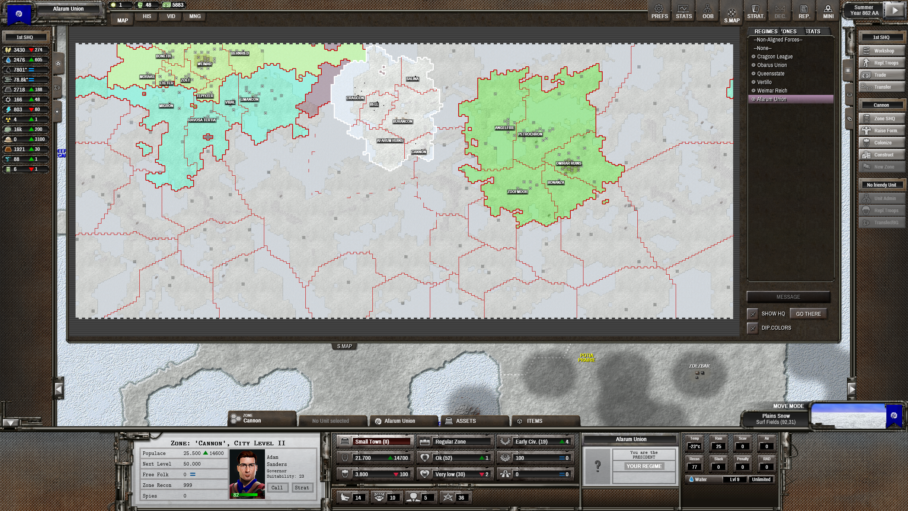
Task: Collapse the bottom panel down arrow
Action: point(10,423)
